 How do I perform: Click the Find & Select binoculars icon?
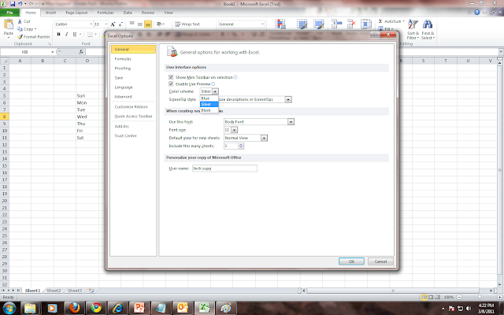428,24
